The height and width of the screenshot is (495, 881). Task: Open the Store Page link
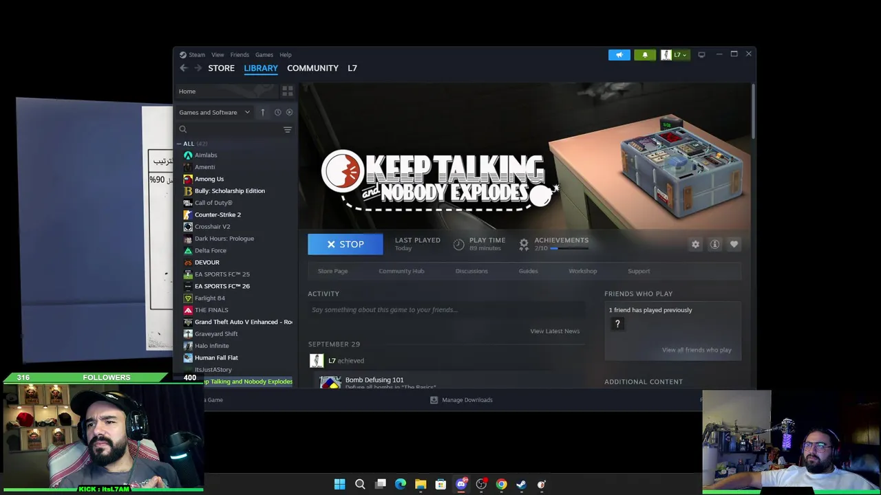click(332, 271)
